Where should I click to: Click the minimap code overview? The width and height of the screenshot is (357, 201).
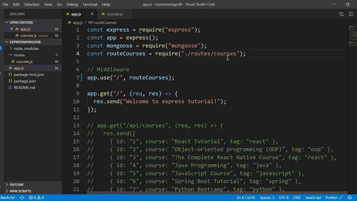point(352,35)
